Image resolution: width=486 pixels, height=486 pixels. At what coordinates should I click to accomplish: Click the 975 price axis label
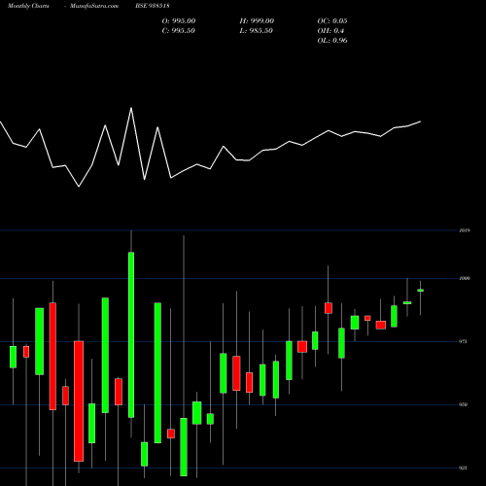click(x=464, y=341)
